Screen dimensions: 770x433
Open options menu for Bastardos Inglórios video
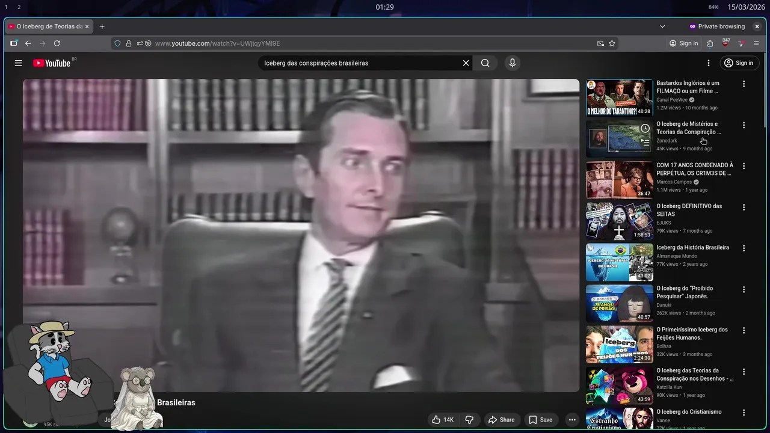744,84
